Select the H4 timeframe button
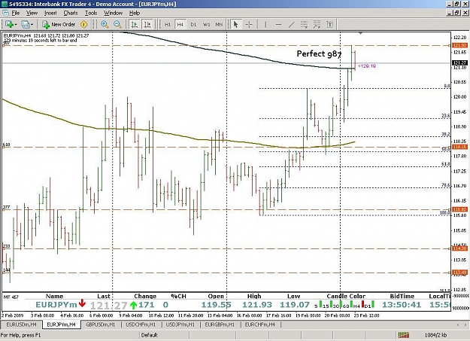 [180, 25]
